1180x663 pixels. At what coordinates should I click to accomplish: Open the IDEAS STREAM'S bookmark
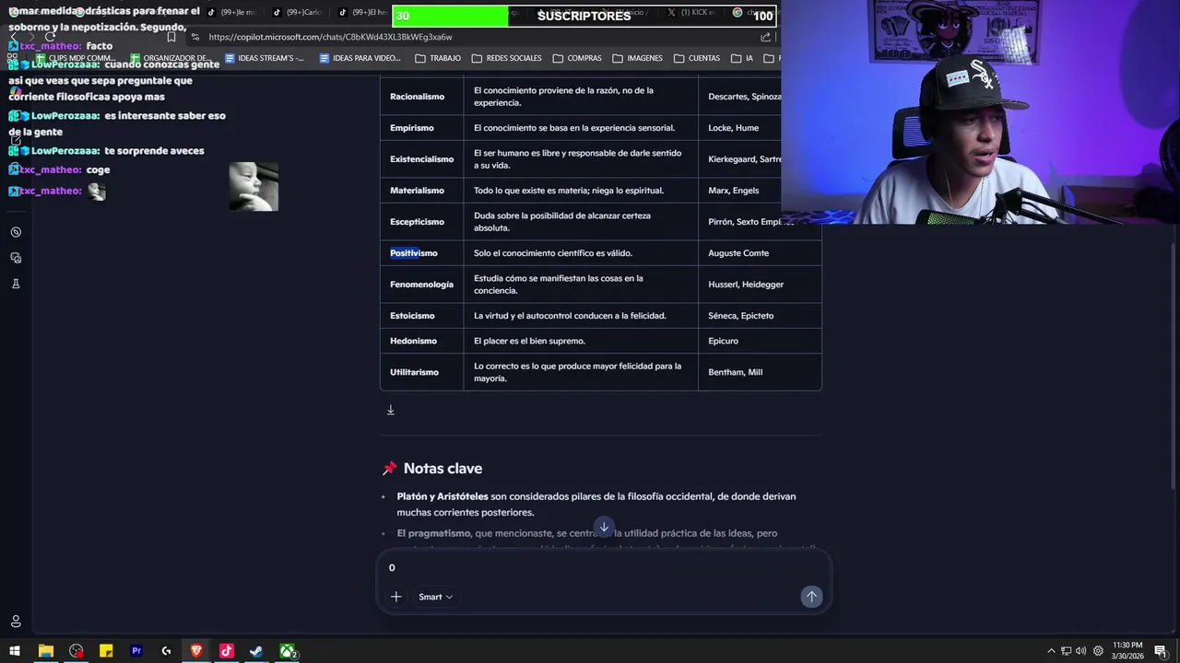264,58
